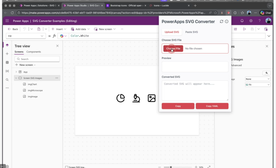Click the image icon on canvas
The image size is (276, 168).
[151, 98]
